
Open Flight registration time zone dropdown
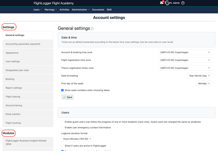pyautogui.click(x=185, y=60)
